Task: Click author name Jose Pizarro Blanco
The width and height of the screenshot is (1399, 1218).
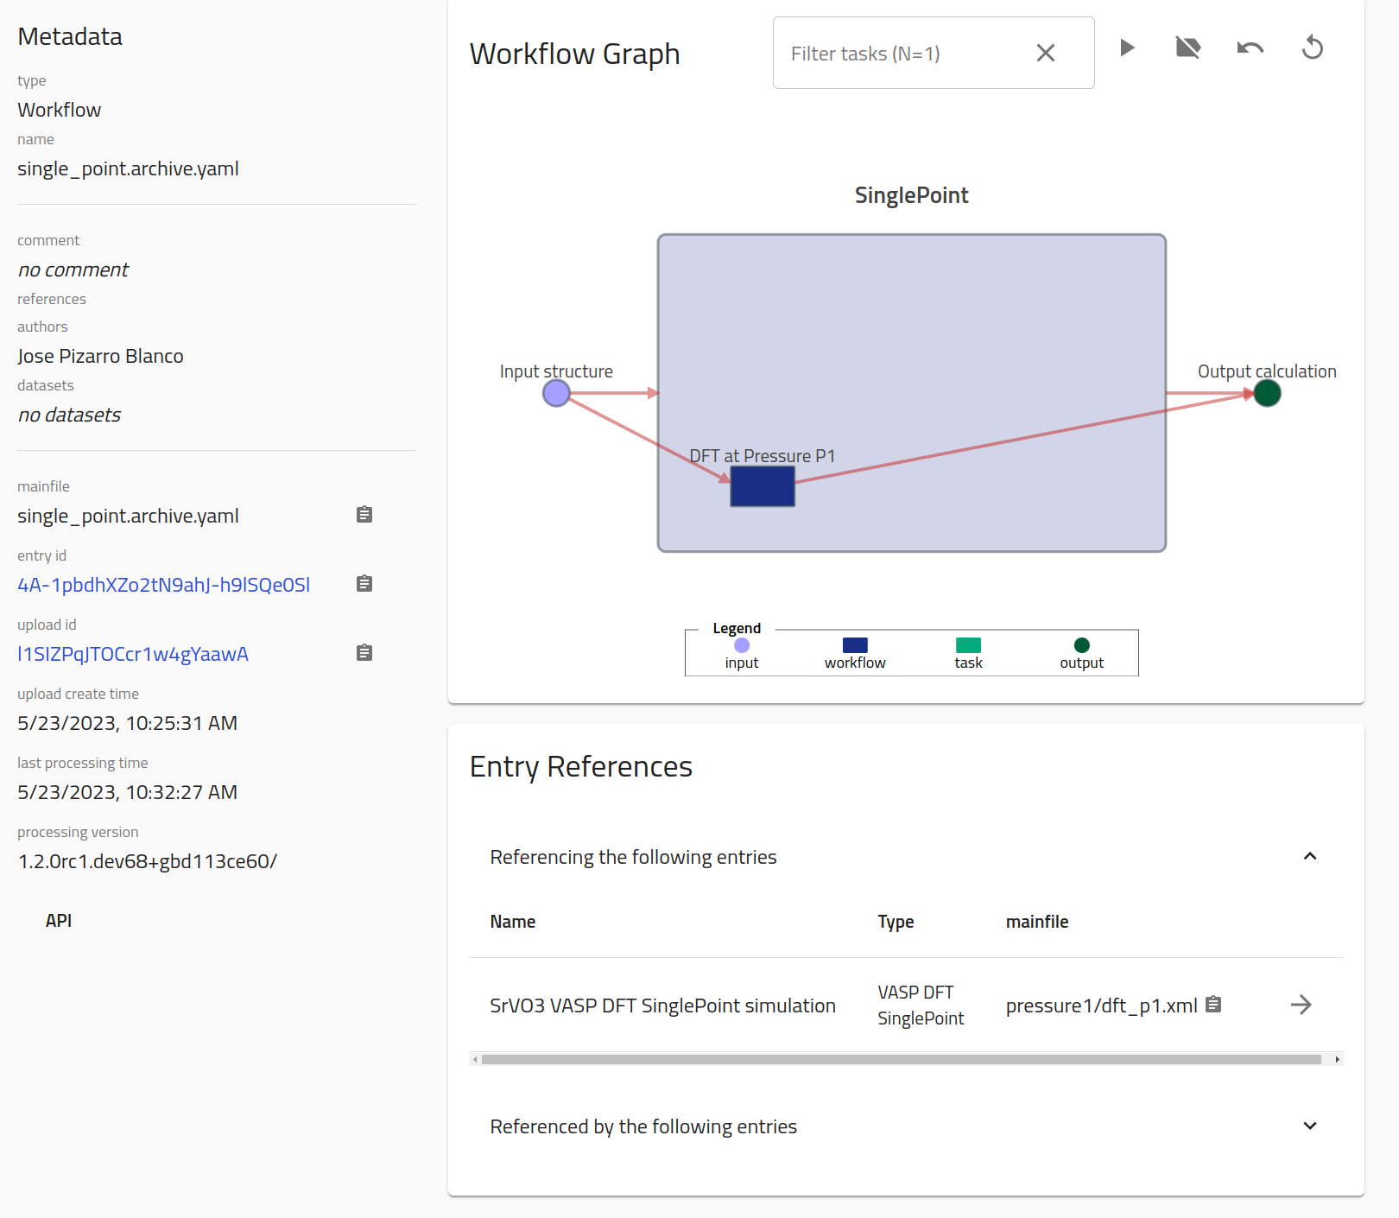Action: (x=100, y=356)
